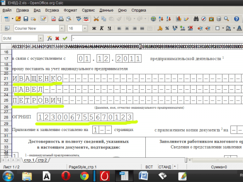Open the Данные menu
Image resolution: width=243 pixels, height=182 pixels.
click(106, 10)
